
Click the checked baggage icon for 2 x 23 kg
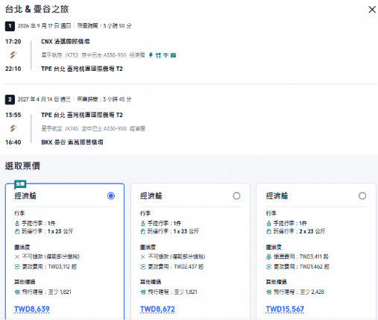[x=268, y=231]
